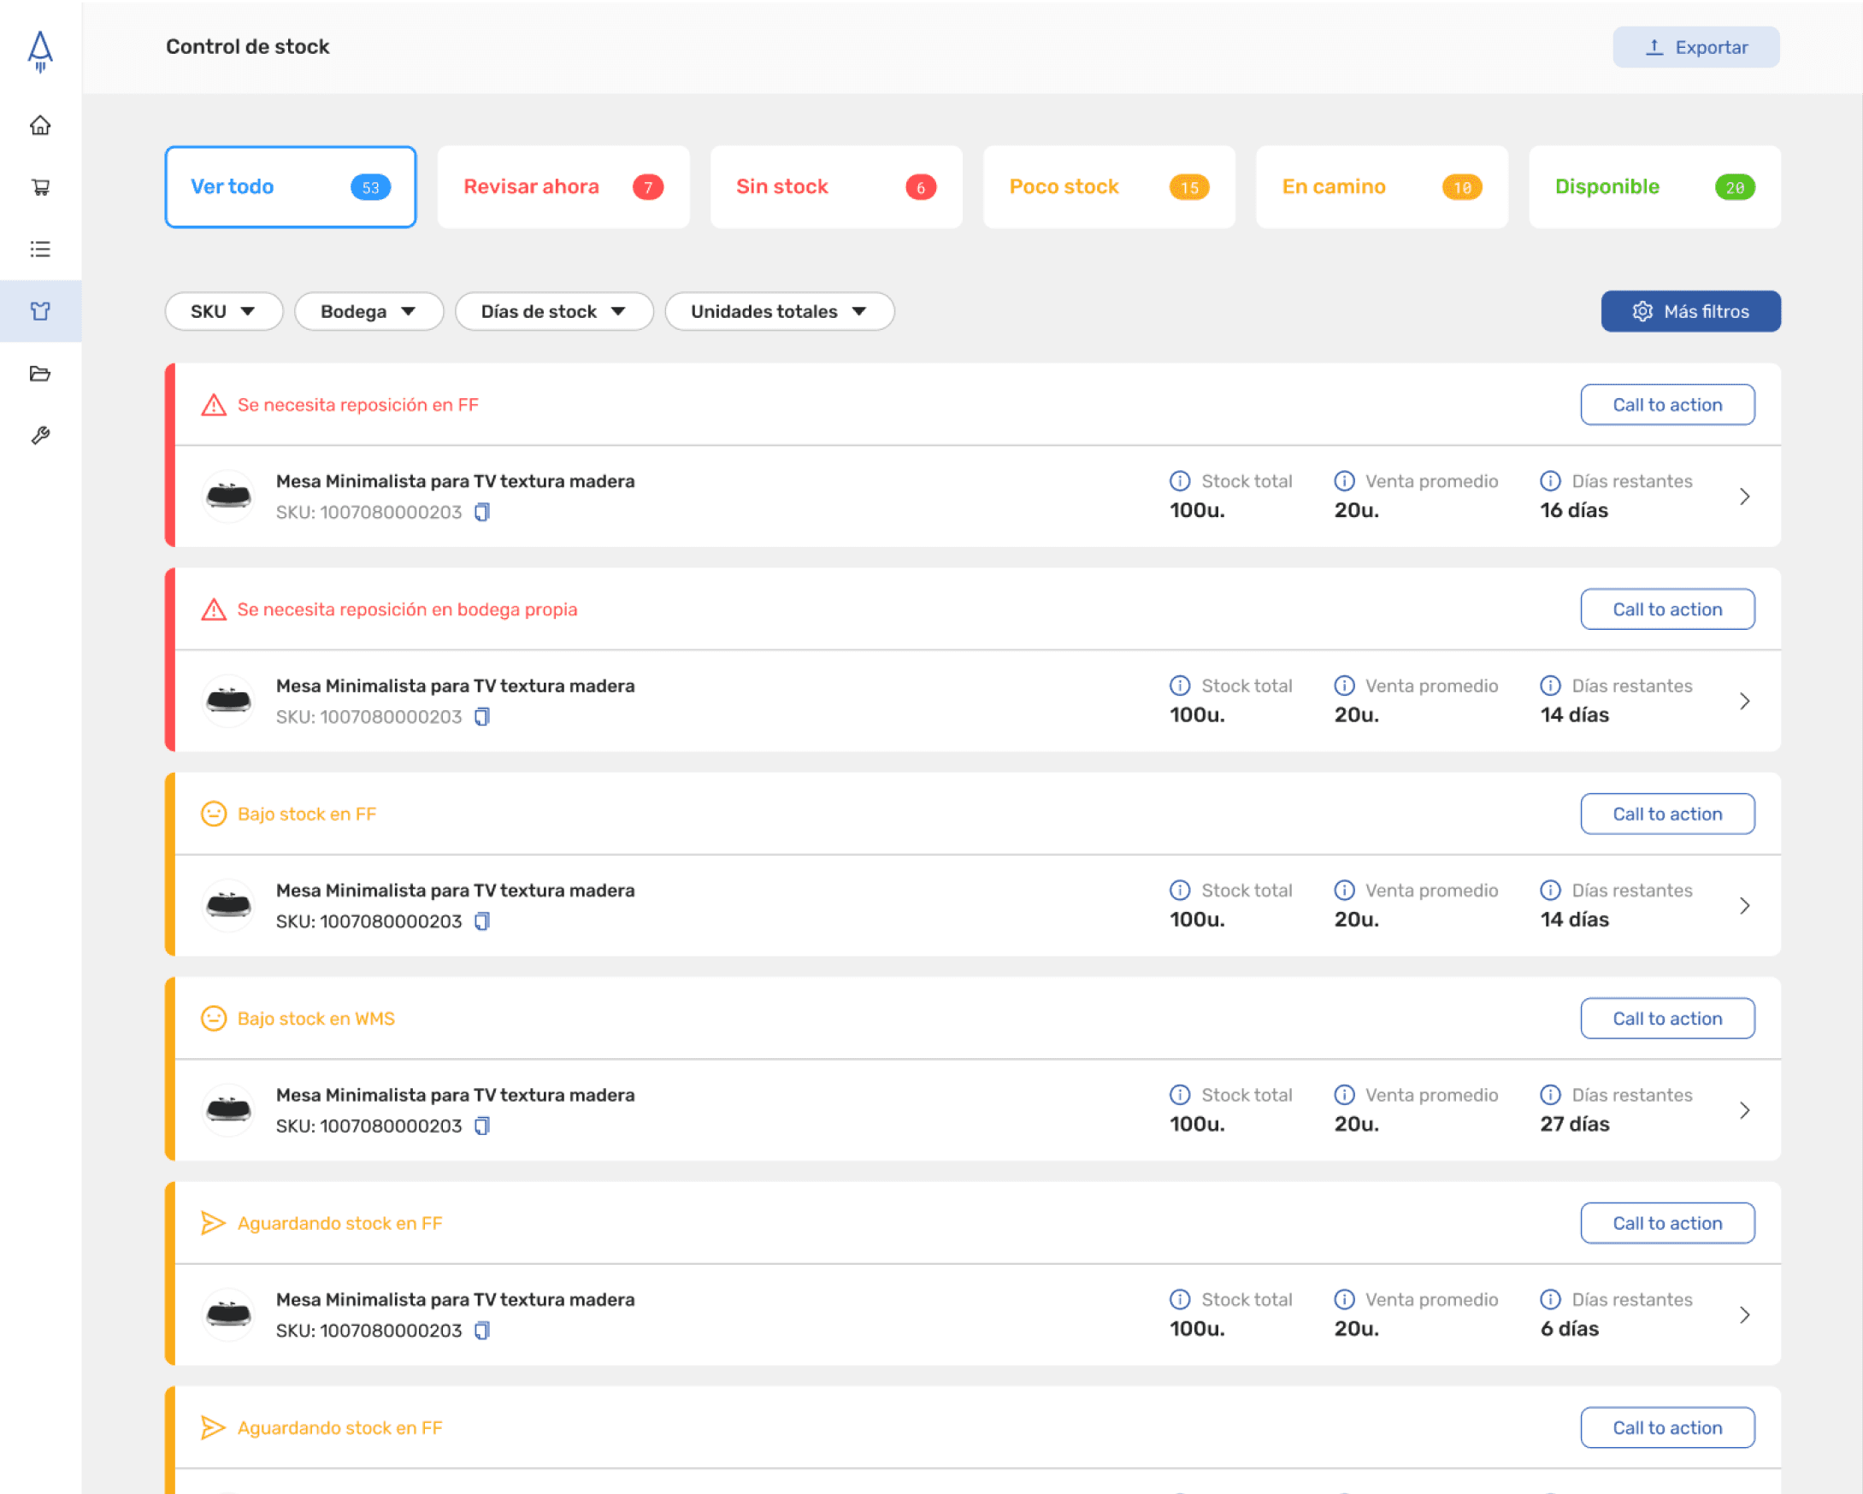Select the shirt stock icon in sidebar

41,311
